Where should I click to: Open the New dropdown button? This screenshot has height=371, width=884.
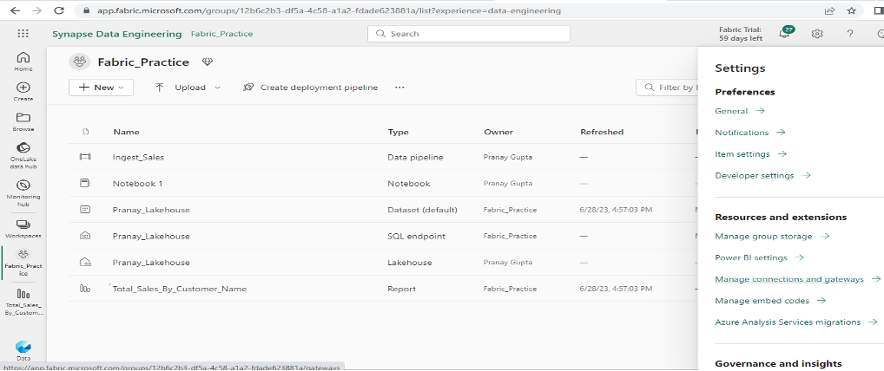(101, 88)
